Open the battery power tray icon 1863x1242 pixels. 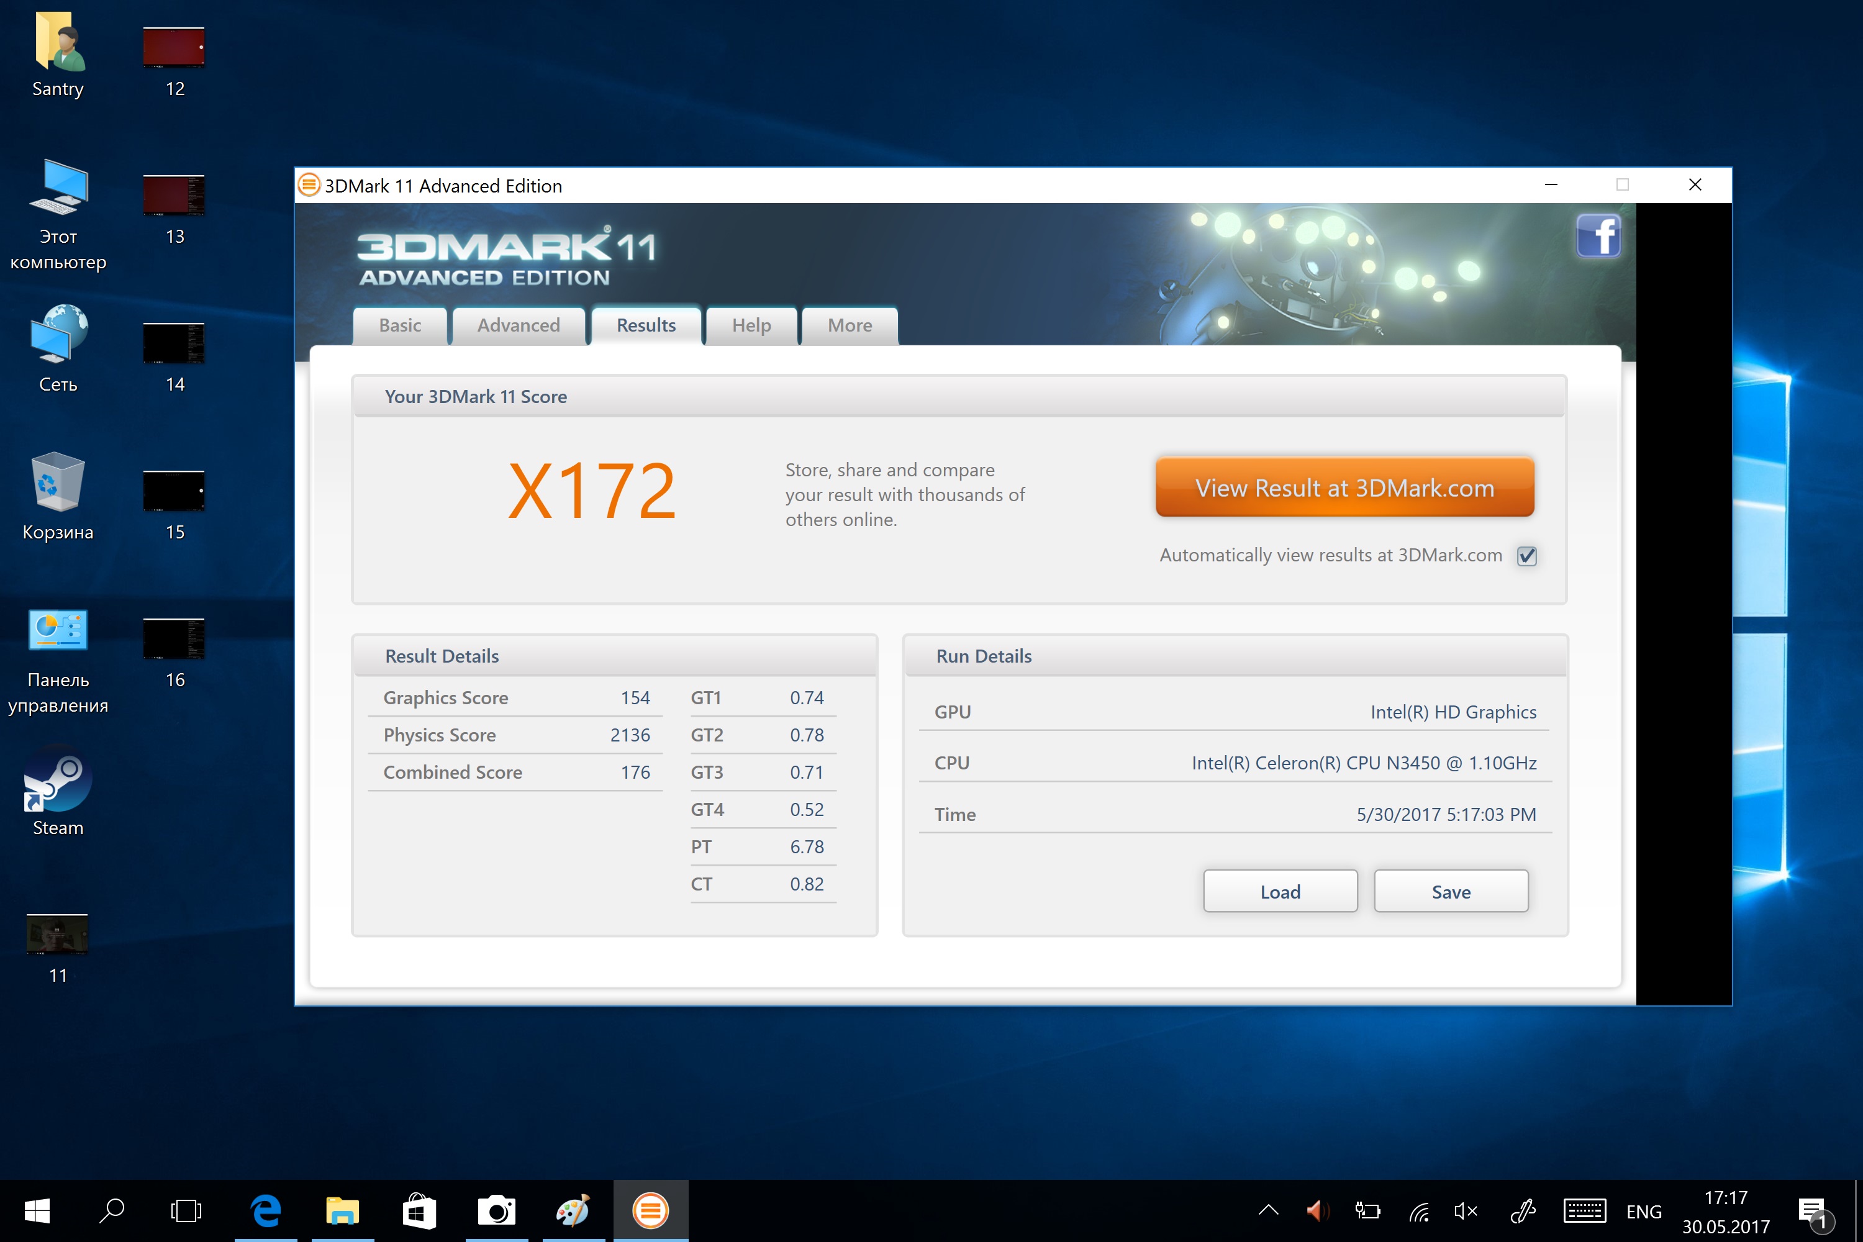[x=1368, y=1210]
